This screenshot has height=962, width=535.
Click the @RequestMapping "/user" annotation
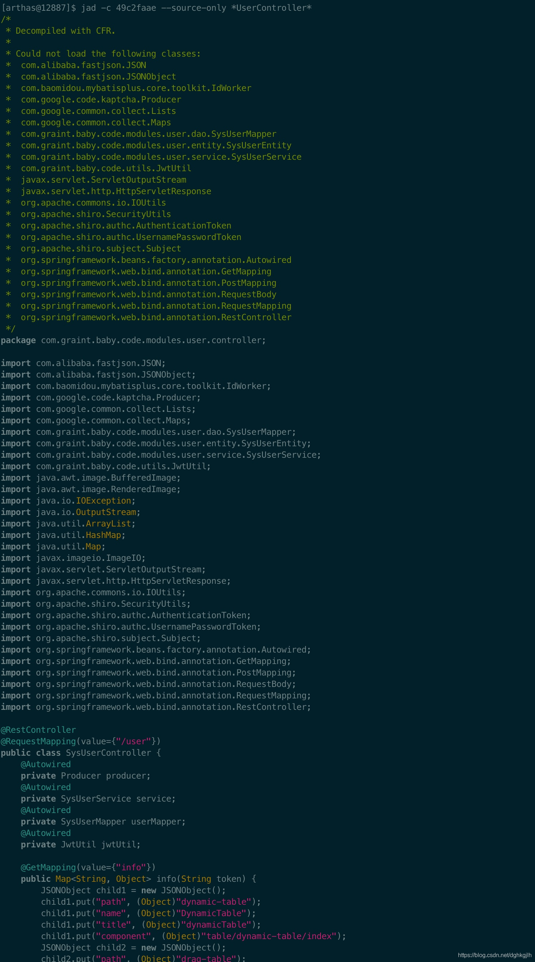coord(81,742)
